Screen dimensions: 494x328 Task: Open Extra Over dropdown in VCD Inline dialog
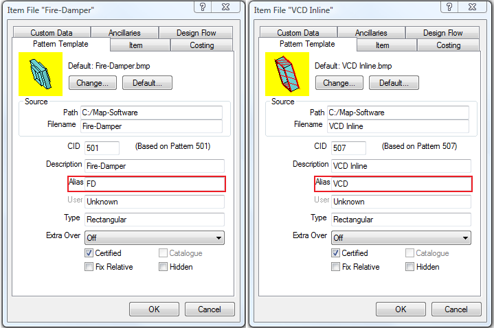pyautogui.click(x=465, y=237)
